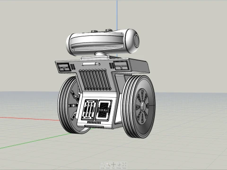Click the Reset view icon
227x170 pixels.
[x=124, y=165]
